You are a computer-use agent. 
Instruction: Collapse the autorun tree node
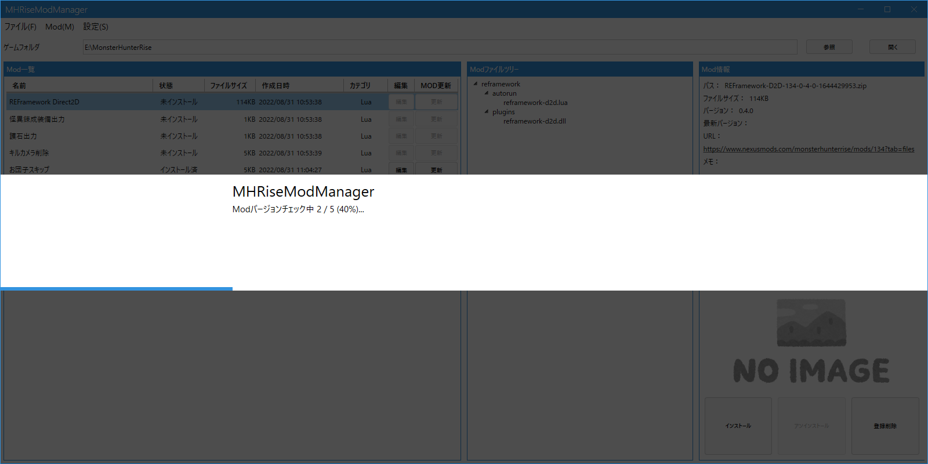[487, 93]
